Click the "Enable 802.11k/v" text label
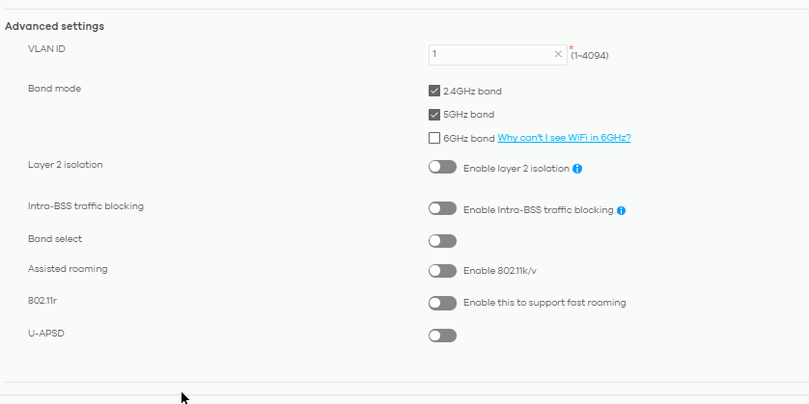The image size is (809, 404). 500,271
